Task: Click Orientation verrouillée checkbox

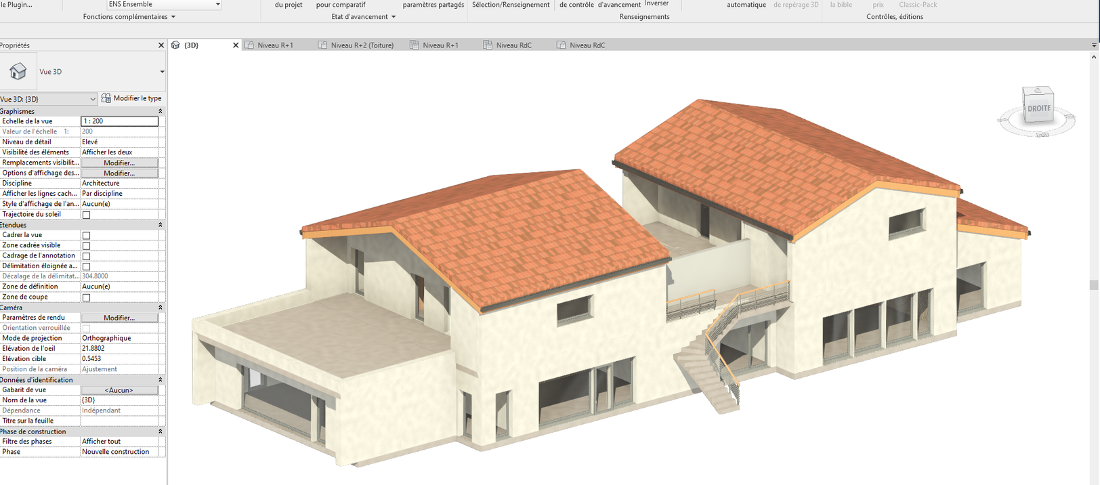Action: 86,329
